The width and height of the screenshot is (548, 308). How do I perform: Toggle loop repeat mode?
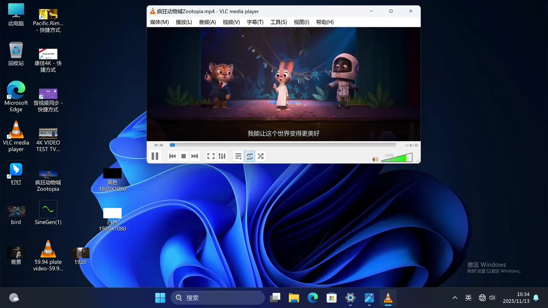pyautogui.click(x=250, y=156)
